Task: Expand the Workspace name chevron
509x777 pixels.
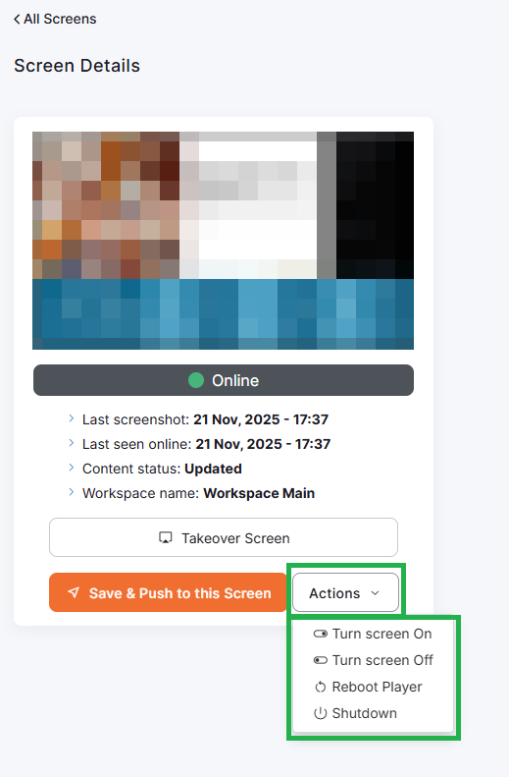Action: (72, 492)
